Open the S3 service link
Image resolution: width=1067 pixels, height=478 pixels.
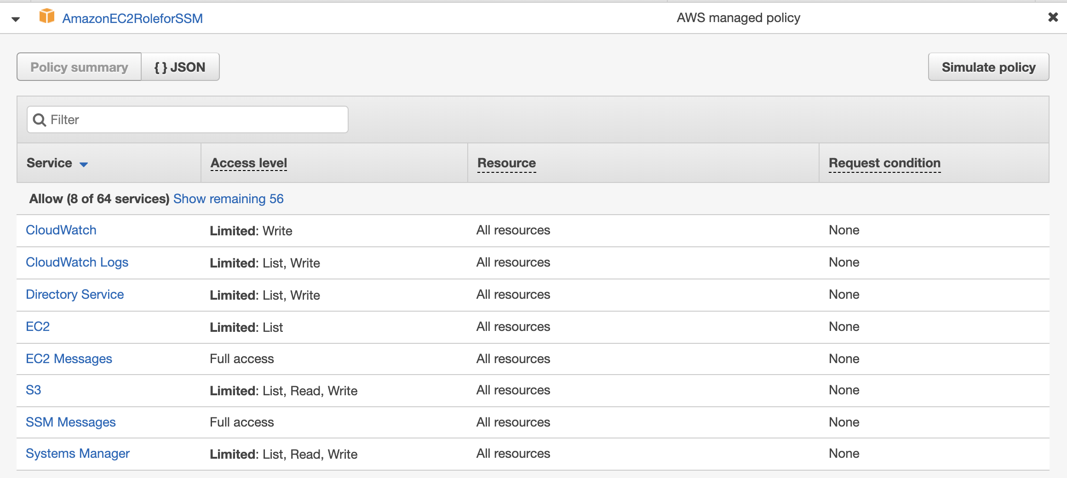point(34,390)
